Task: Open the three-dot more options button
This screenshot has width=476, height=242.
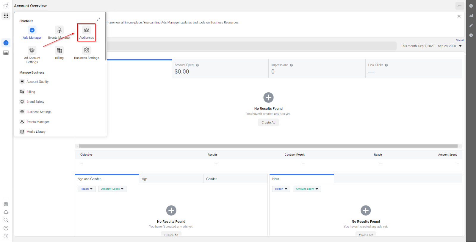Action: click(460, 6)
